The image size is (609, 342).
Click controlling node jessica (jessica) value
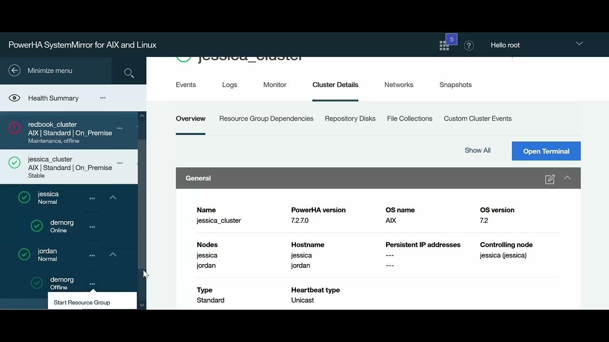coord(503,255)
